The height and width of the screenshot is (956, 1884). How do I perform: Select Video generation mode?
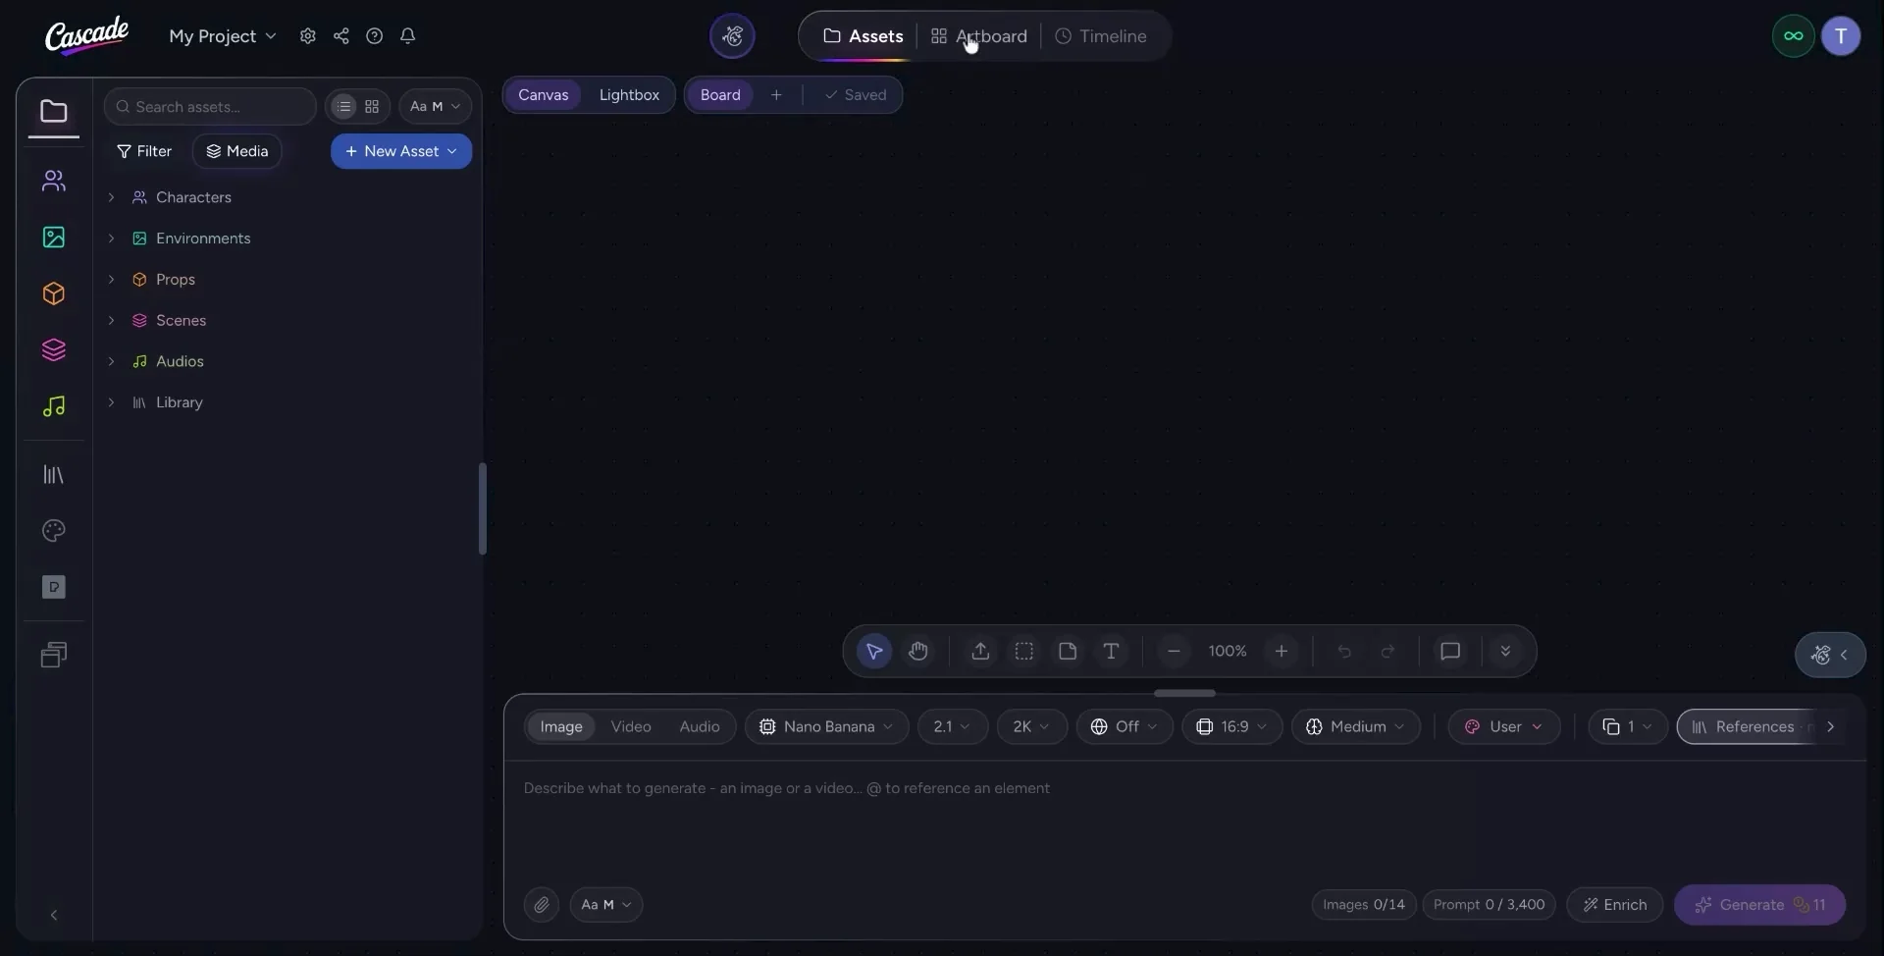631,727
